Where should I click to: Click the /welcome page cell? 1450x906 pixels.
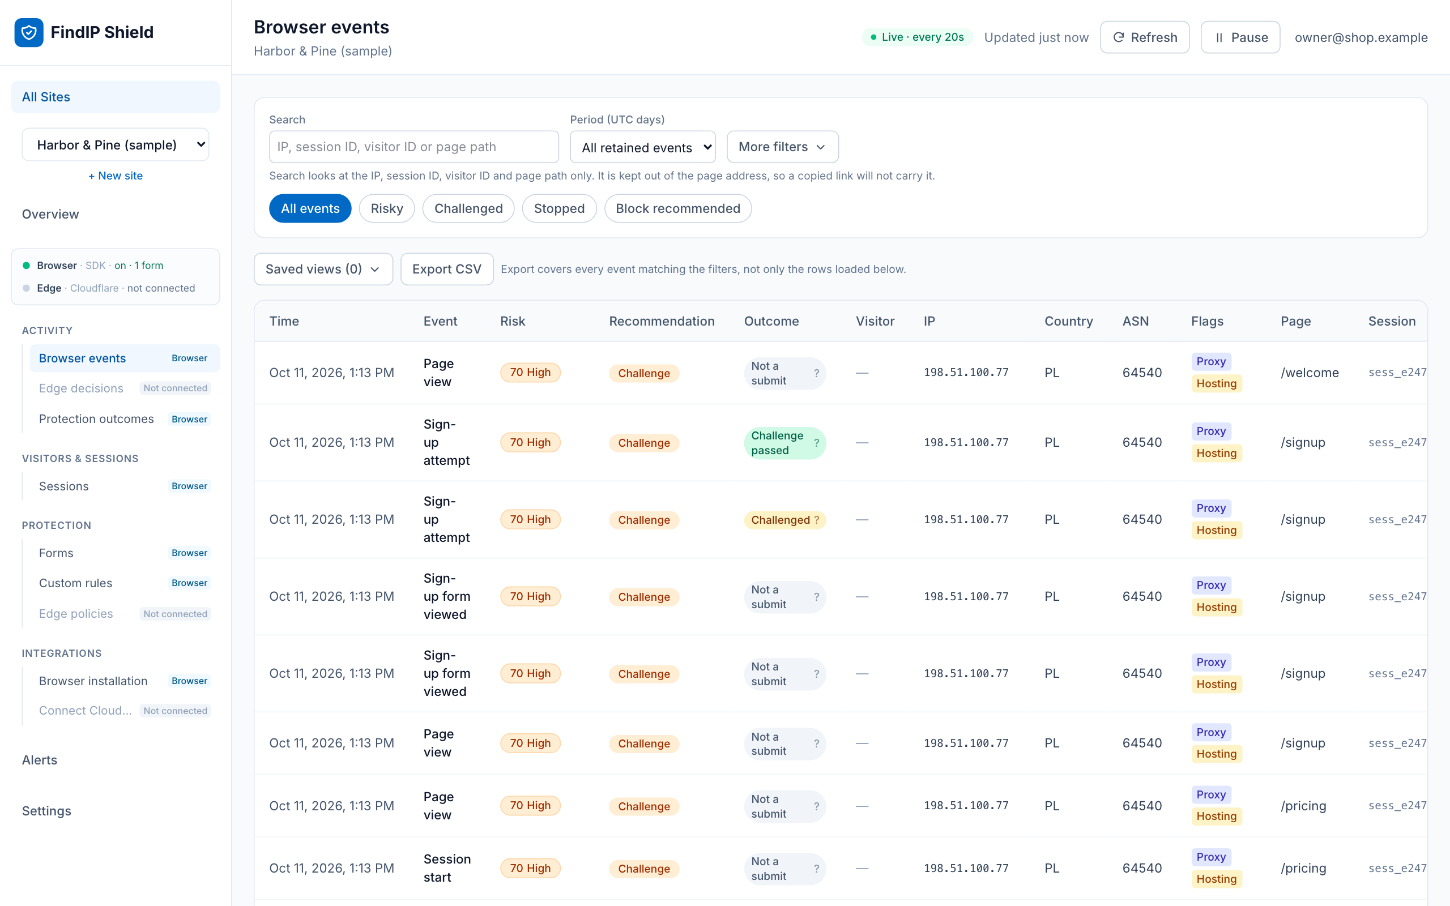point(1309,373)
